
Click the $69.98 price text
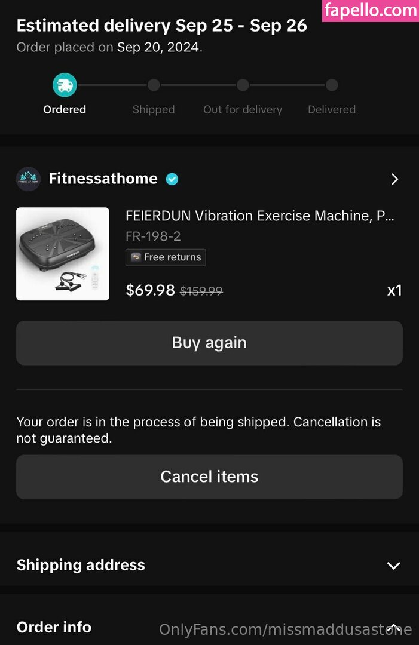click(150, 290)
